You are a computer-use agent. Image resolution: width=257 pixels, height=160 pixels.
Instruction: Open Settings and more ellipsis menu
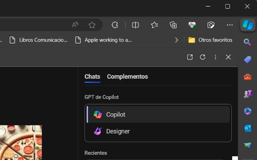pos(230,25)
